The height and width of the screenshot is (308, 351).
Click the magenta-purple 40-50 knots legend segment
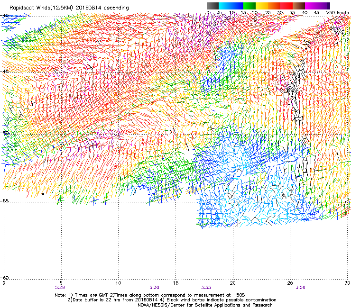point(317,6)
